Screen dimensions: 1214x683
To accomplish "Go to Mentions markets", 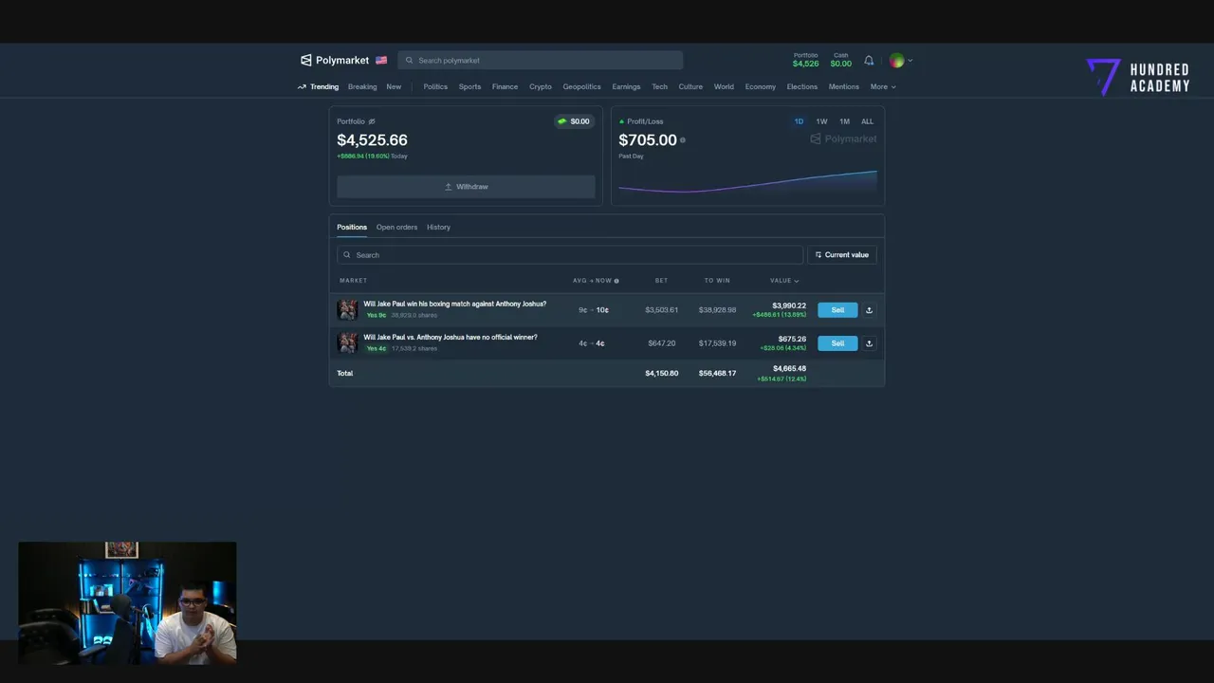I will (x=843, y=86).
